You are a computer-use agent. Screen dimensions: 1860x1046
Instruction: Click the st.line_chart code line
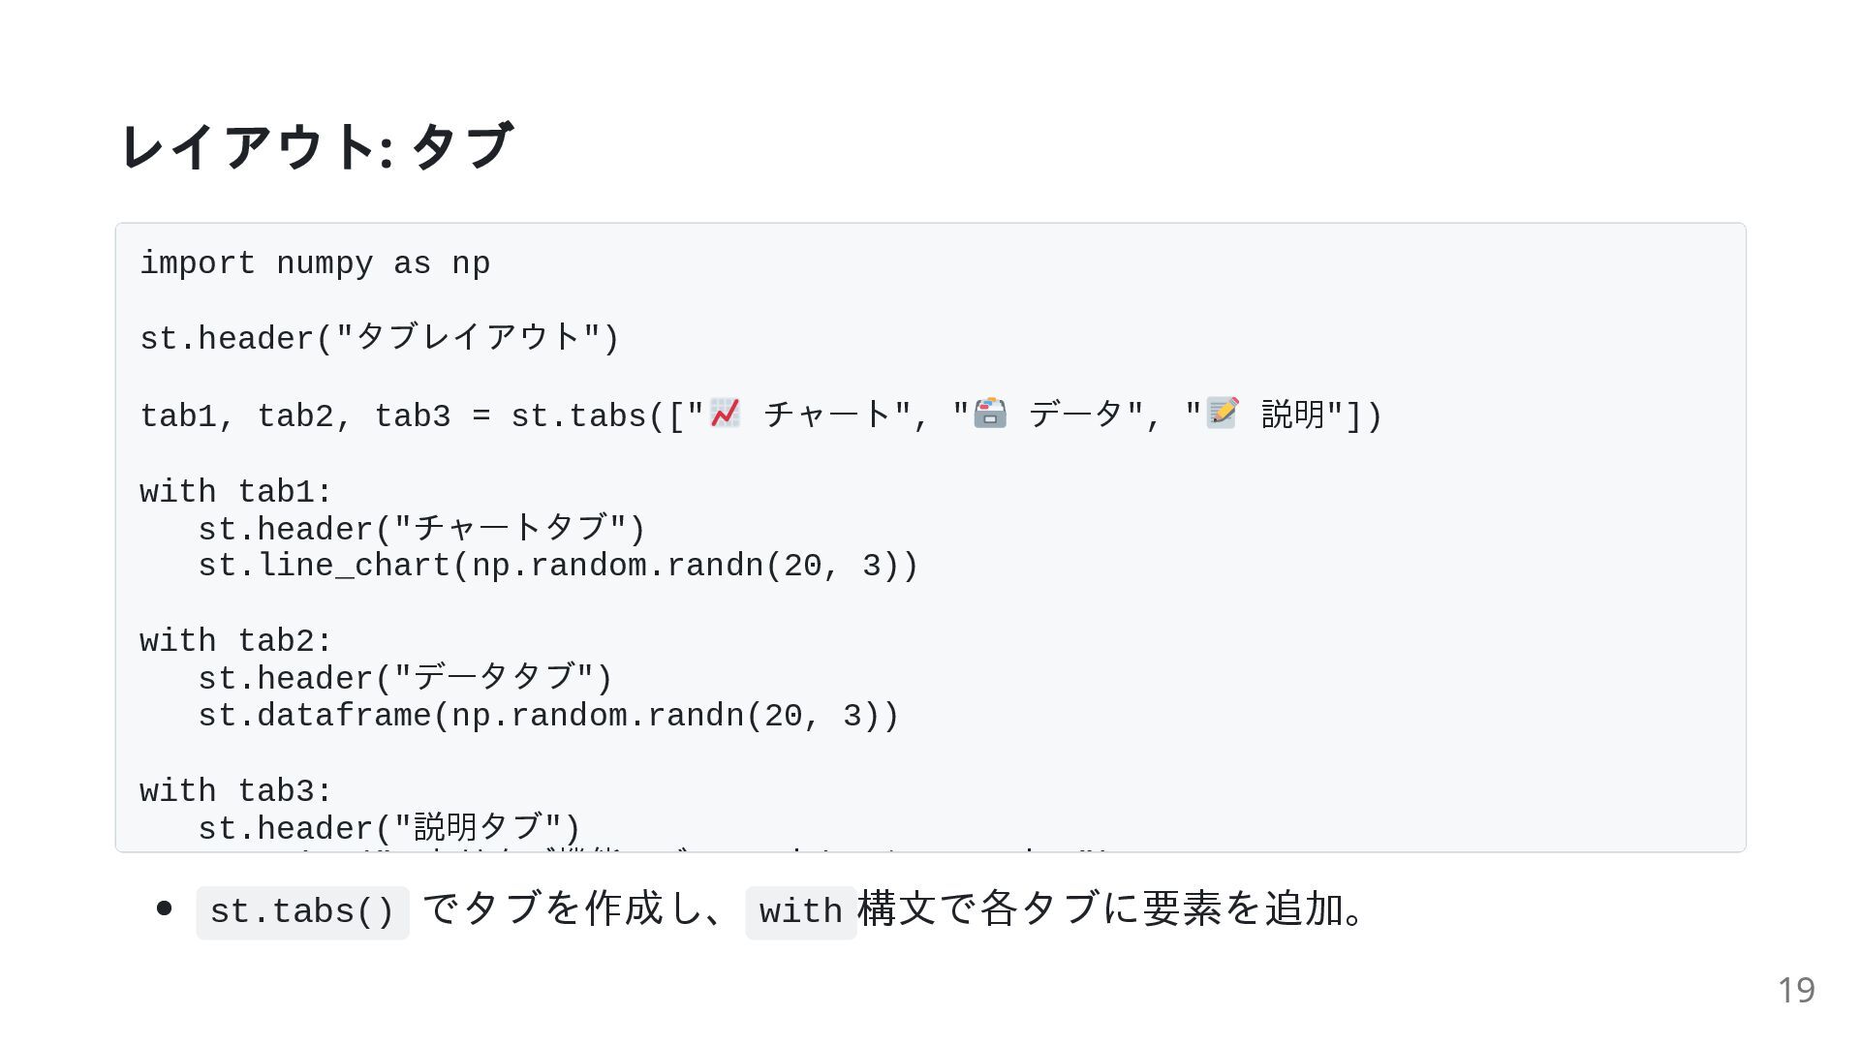[x=558, y=566]
